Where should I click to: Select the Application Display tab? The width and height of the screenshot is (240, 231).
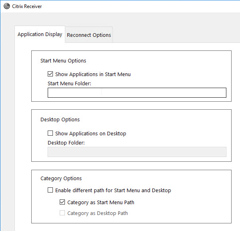pyautogui.click(x=40, y=34)
